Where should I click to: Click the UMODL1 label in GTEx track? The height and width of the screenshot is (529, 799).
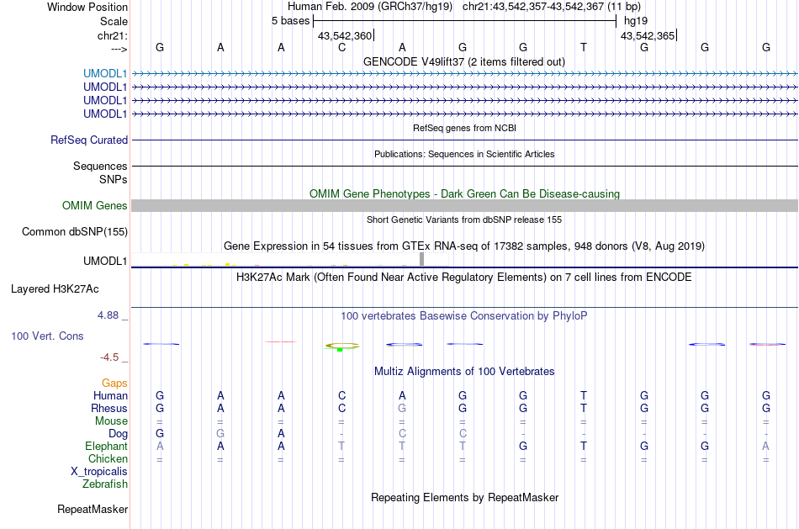(105, 261)
